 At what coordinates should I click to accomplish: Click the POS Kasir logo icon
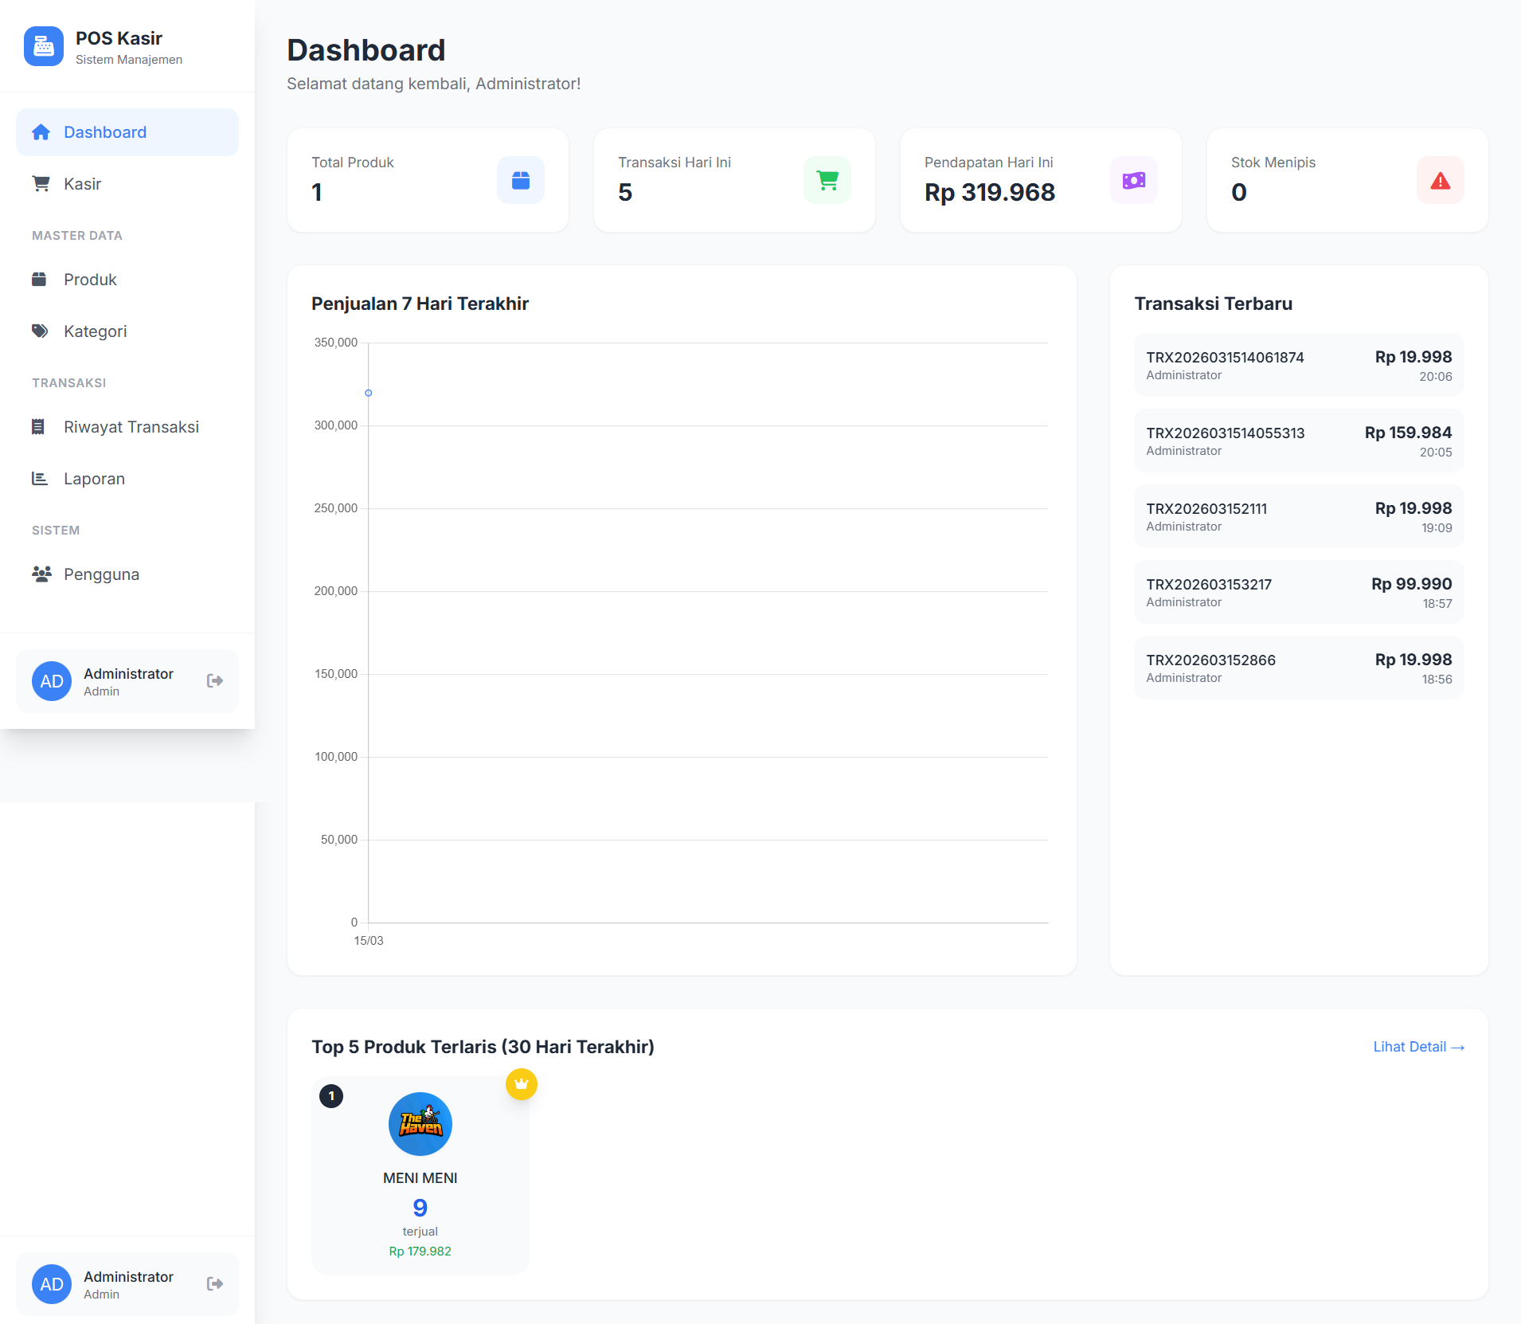pyautogui.click(x=44, y=47)
